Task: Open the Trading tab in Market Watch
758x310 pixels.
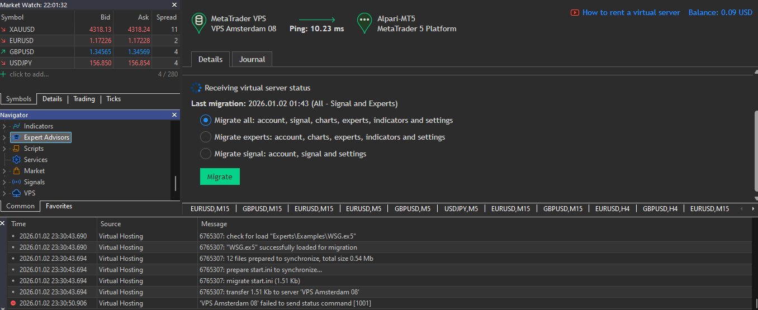Action: [84, 99]
